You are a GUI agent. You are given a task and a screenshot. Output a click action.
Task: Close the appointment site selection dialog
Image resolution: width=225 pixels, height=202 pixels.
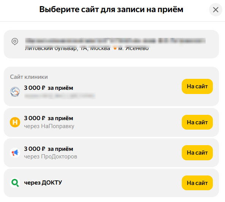coord(216,10)
